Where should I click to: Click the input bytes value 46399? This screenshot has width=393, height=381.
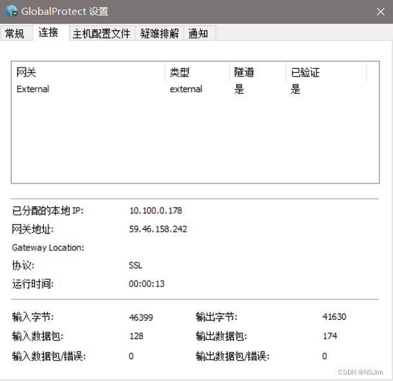tap(141, 317)
